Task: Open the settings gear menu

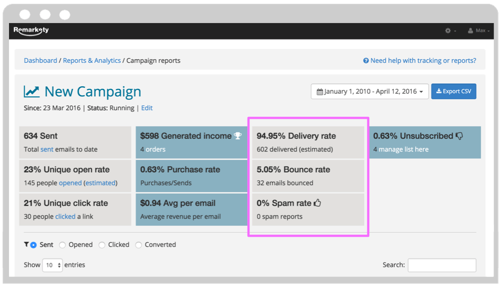Action: coord(450,31)
